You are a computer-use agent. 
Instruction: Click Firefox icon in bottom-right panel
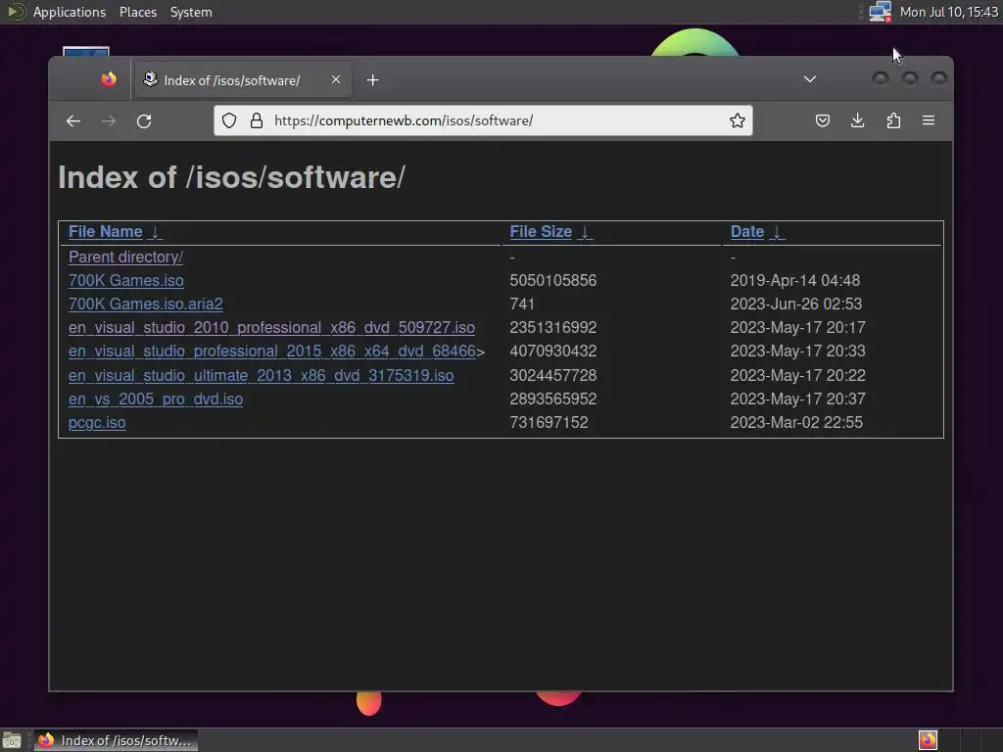point(929,740)
